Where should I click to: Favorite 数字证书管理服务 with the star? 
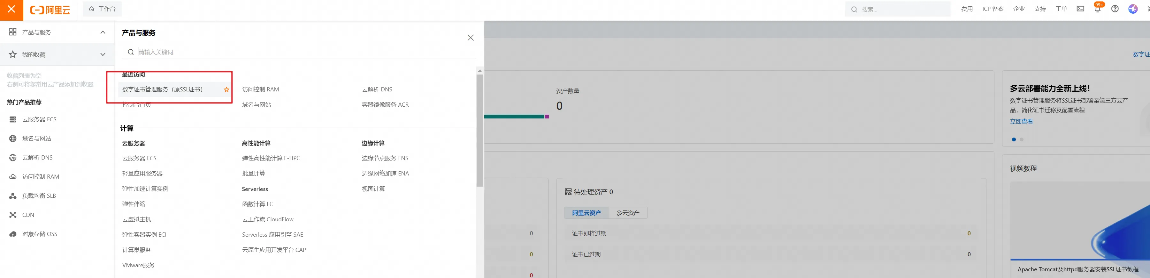tap(226, 89)
